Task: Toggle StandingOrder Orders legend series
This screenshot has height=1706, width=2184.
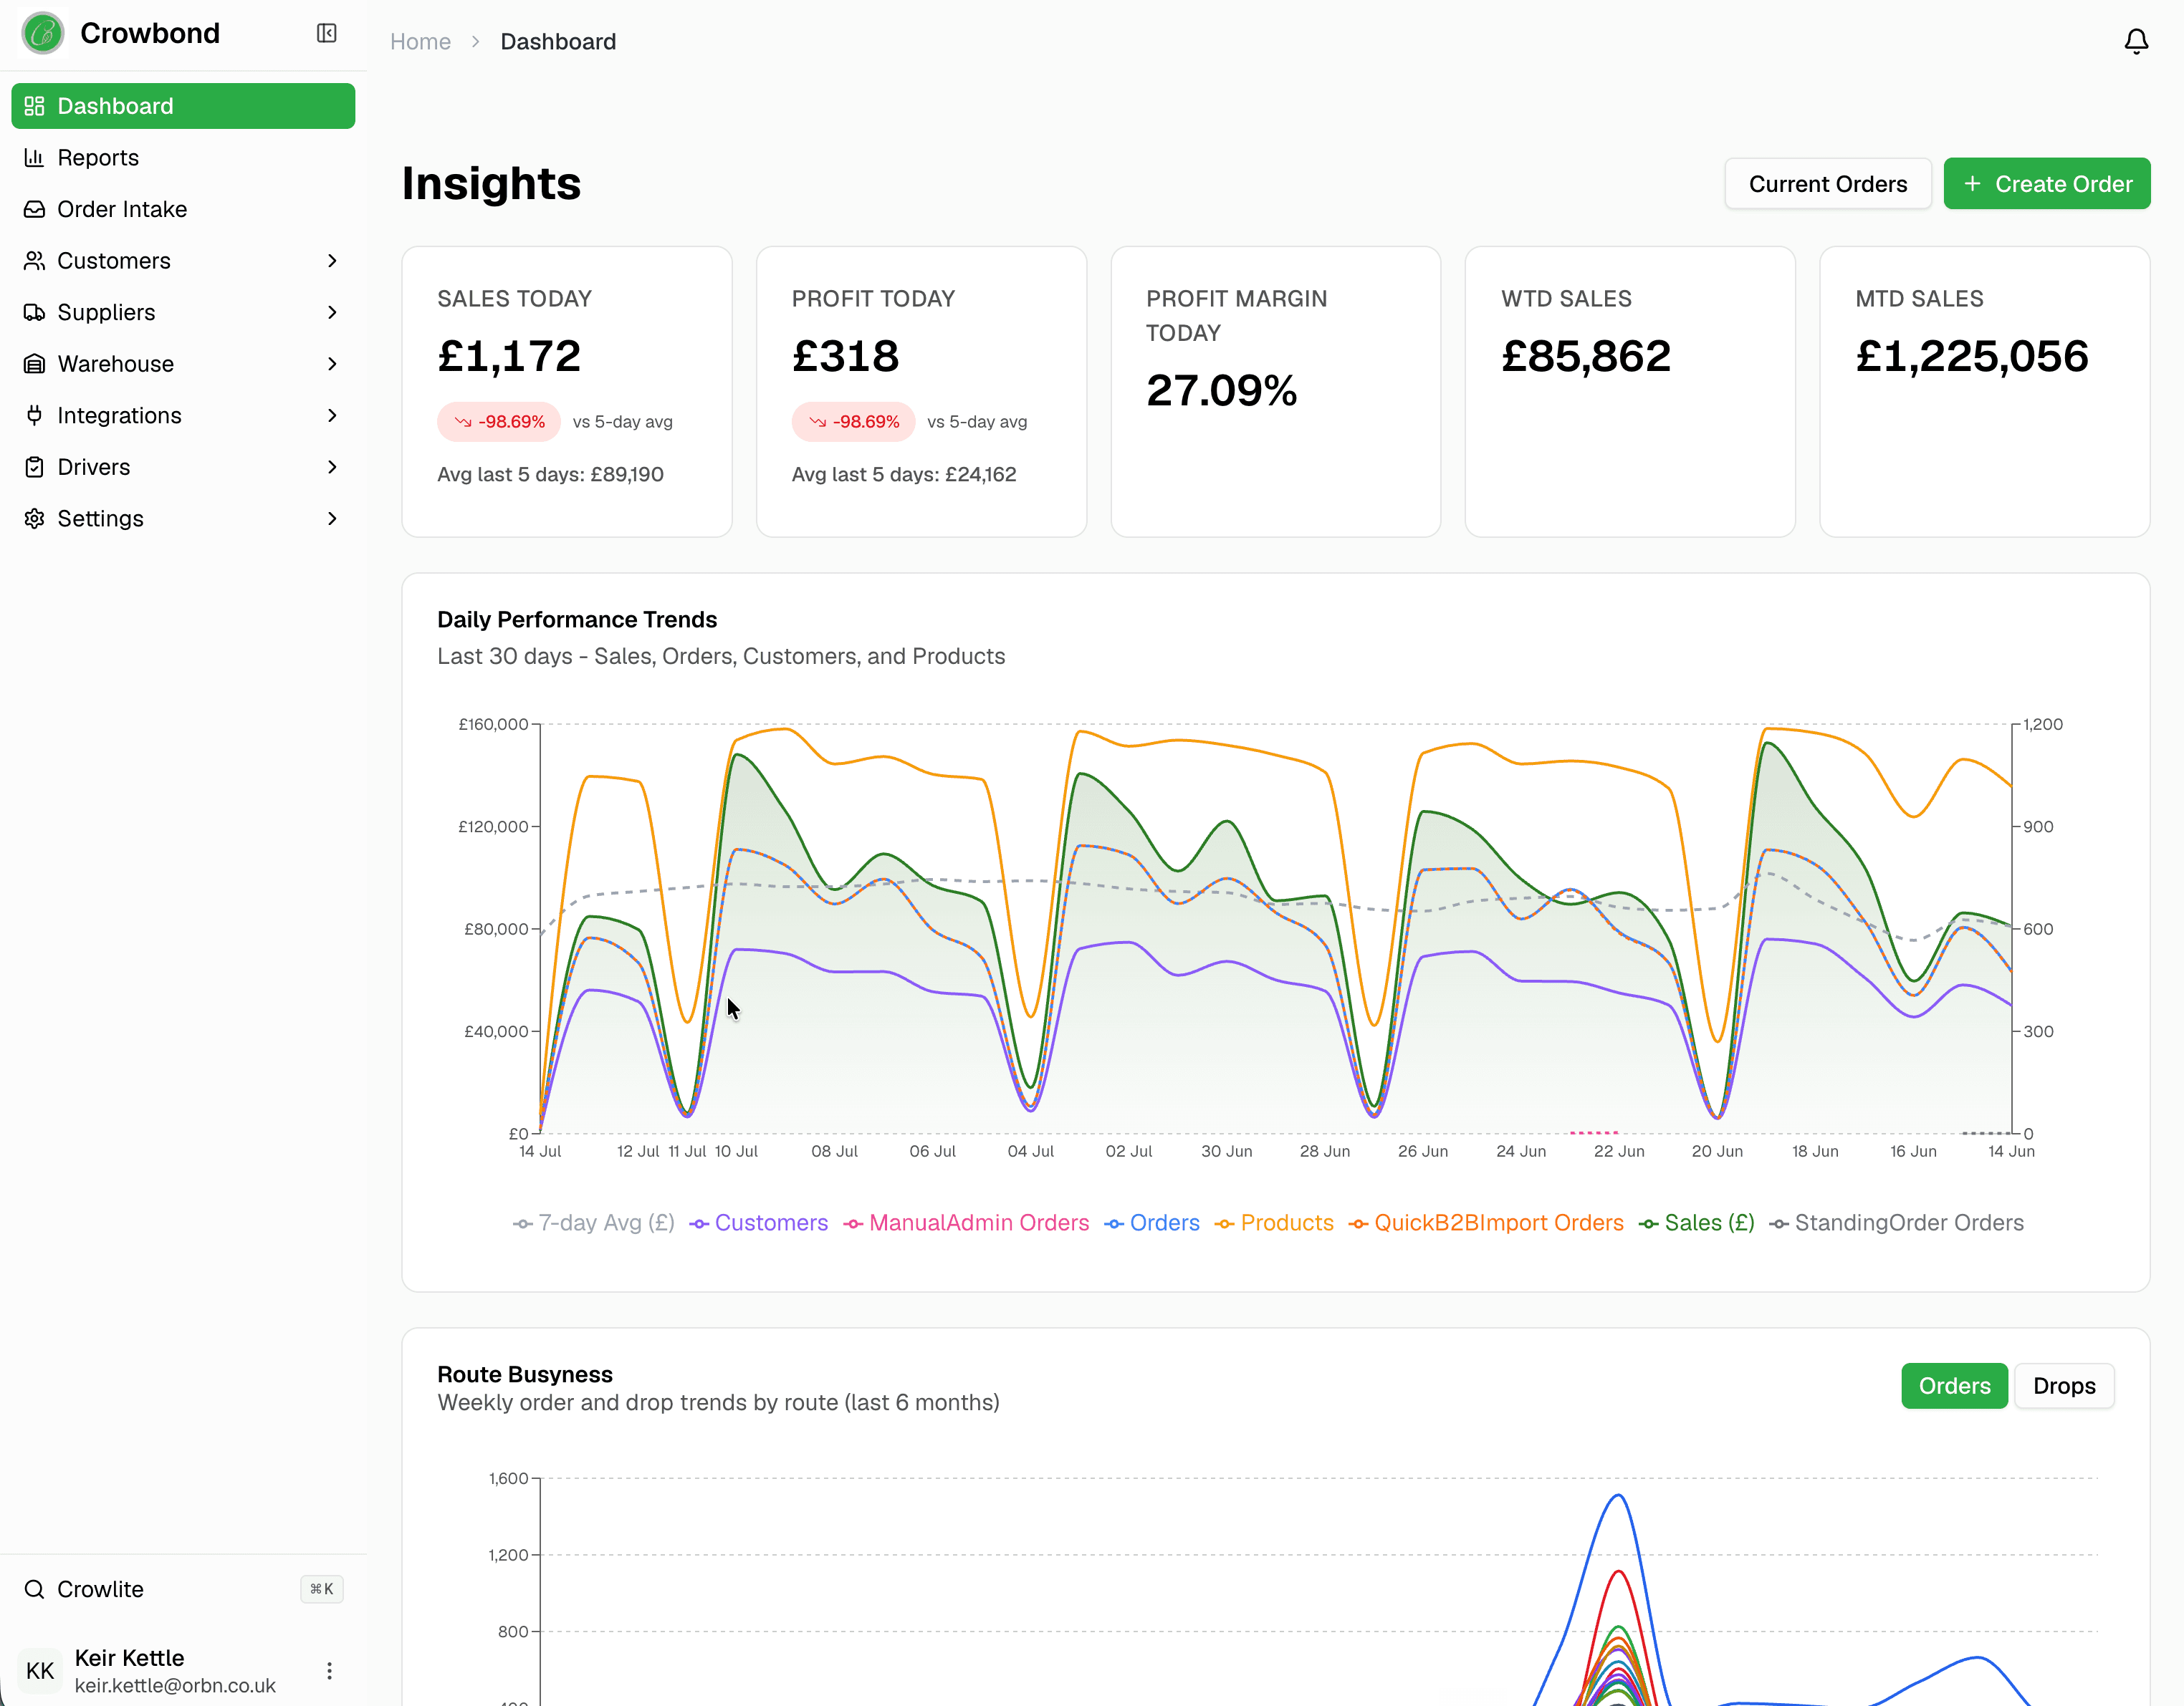Action: click(1896, 1223)
